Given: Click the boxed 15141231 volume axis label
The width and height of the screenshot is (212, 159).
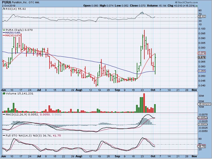Looking at the screenshot, I should 204,104.
